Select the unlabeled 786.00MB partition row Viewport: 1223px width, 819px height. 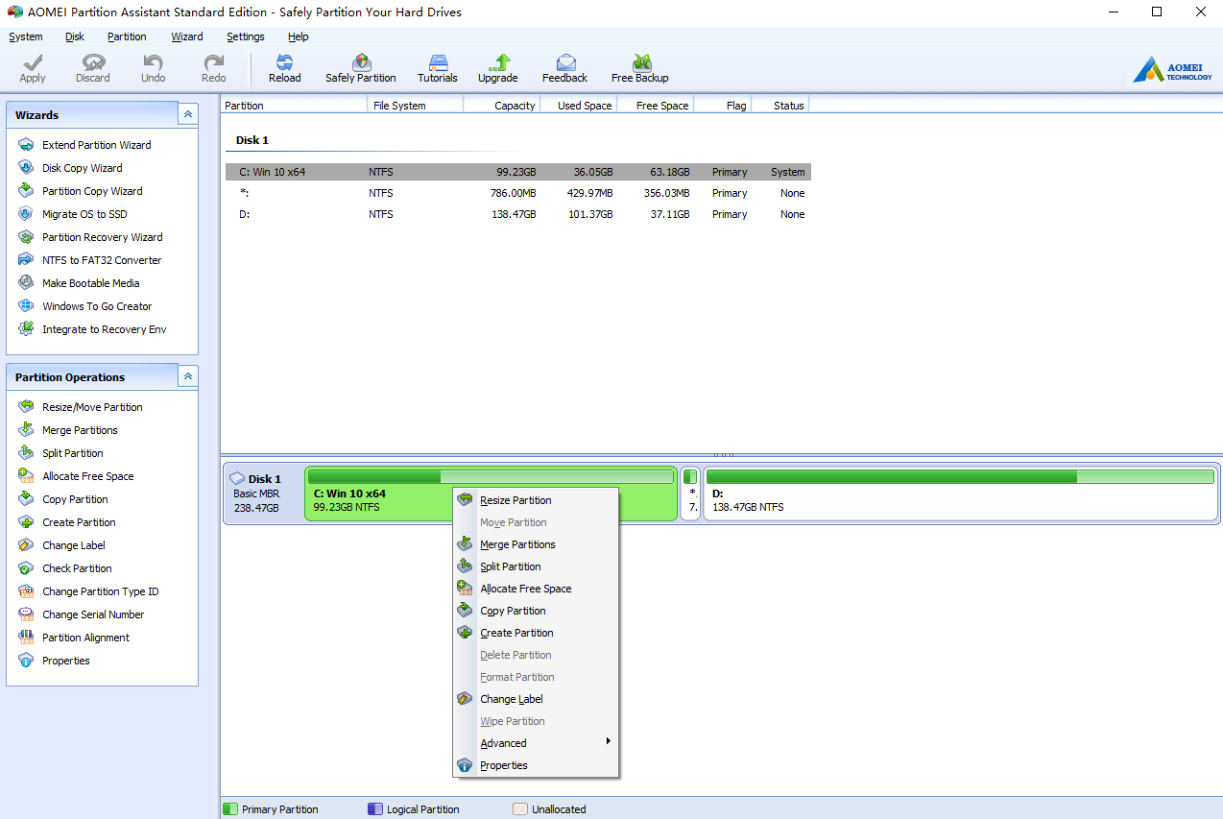[518, 193]
